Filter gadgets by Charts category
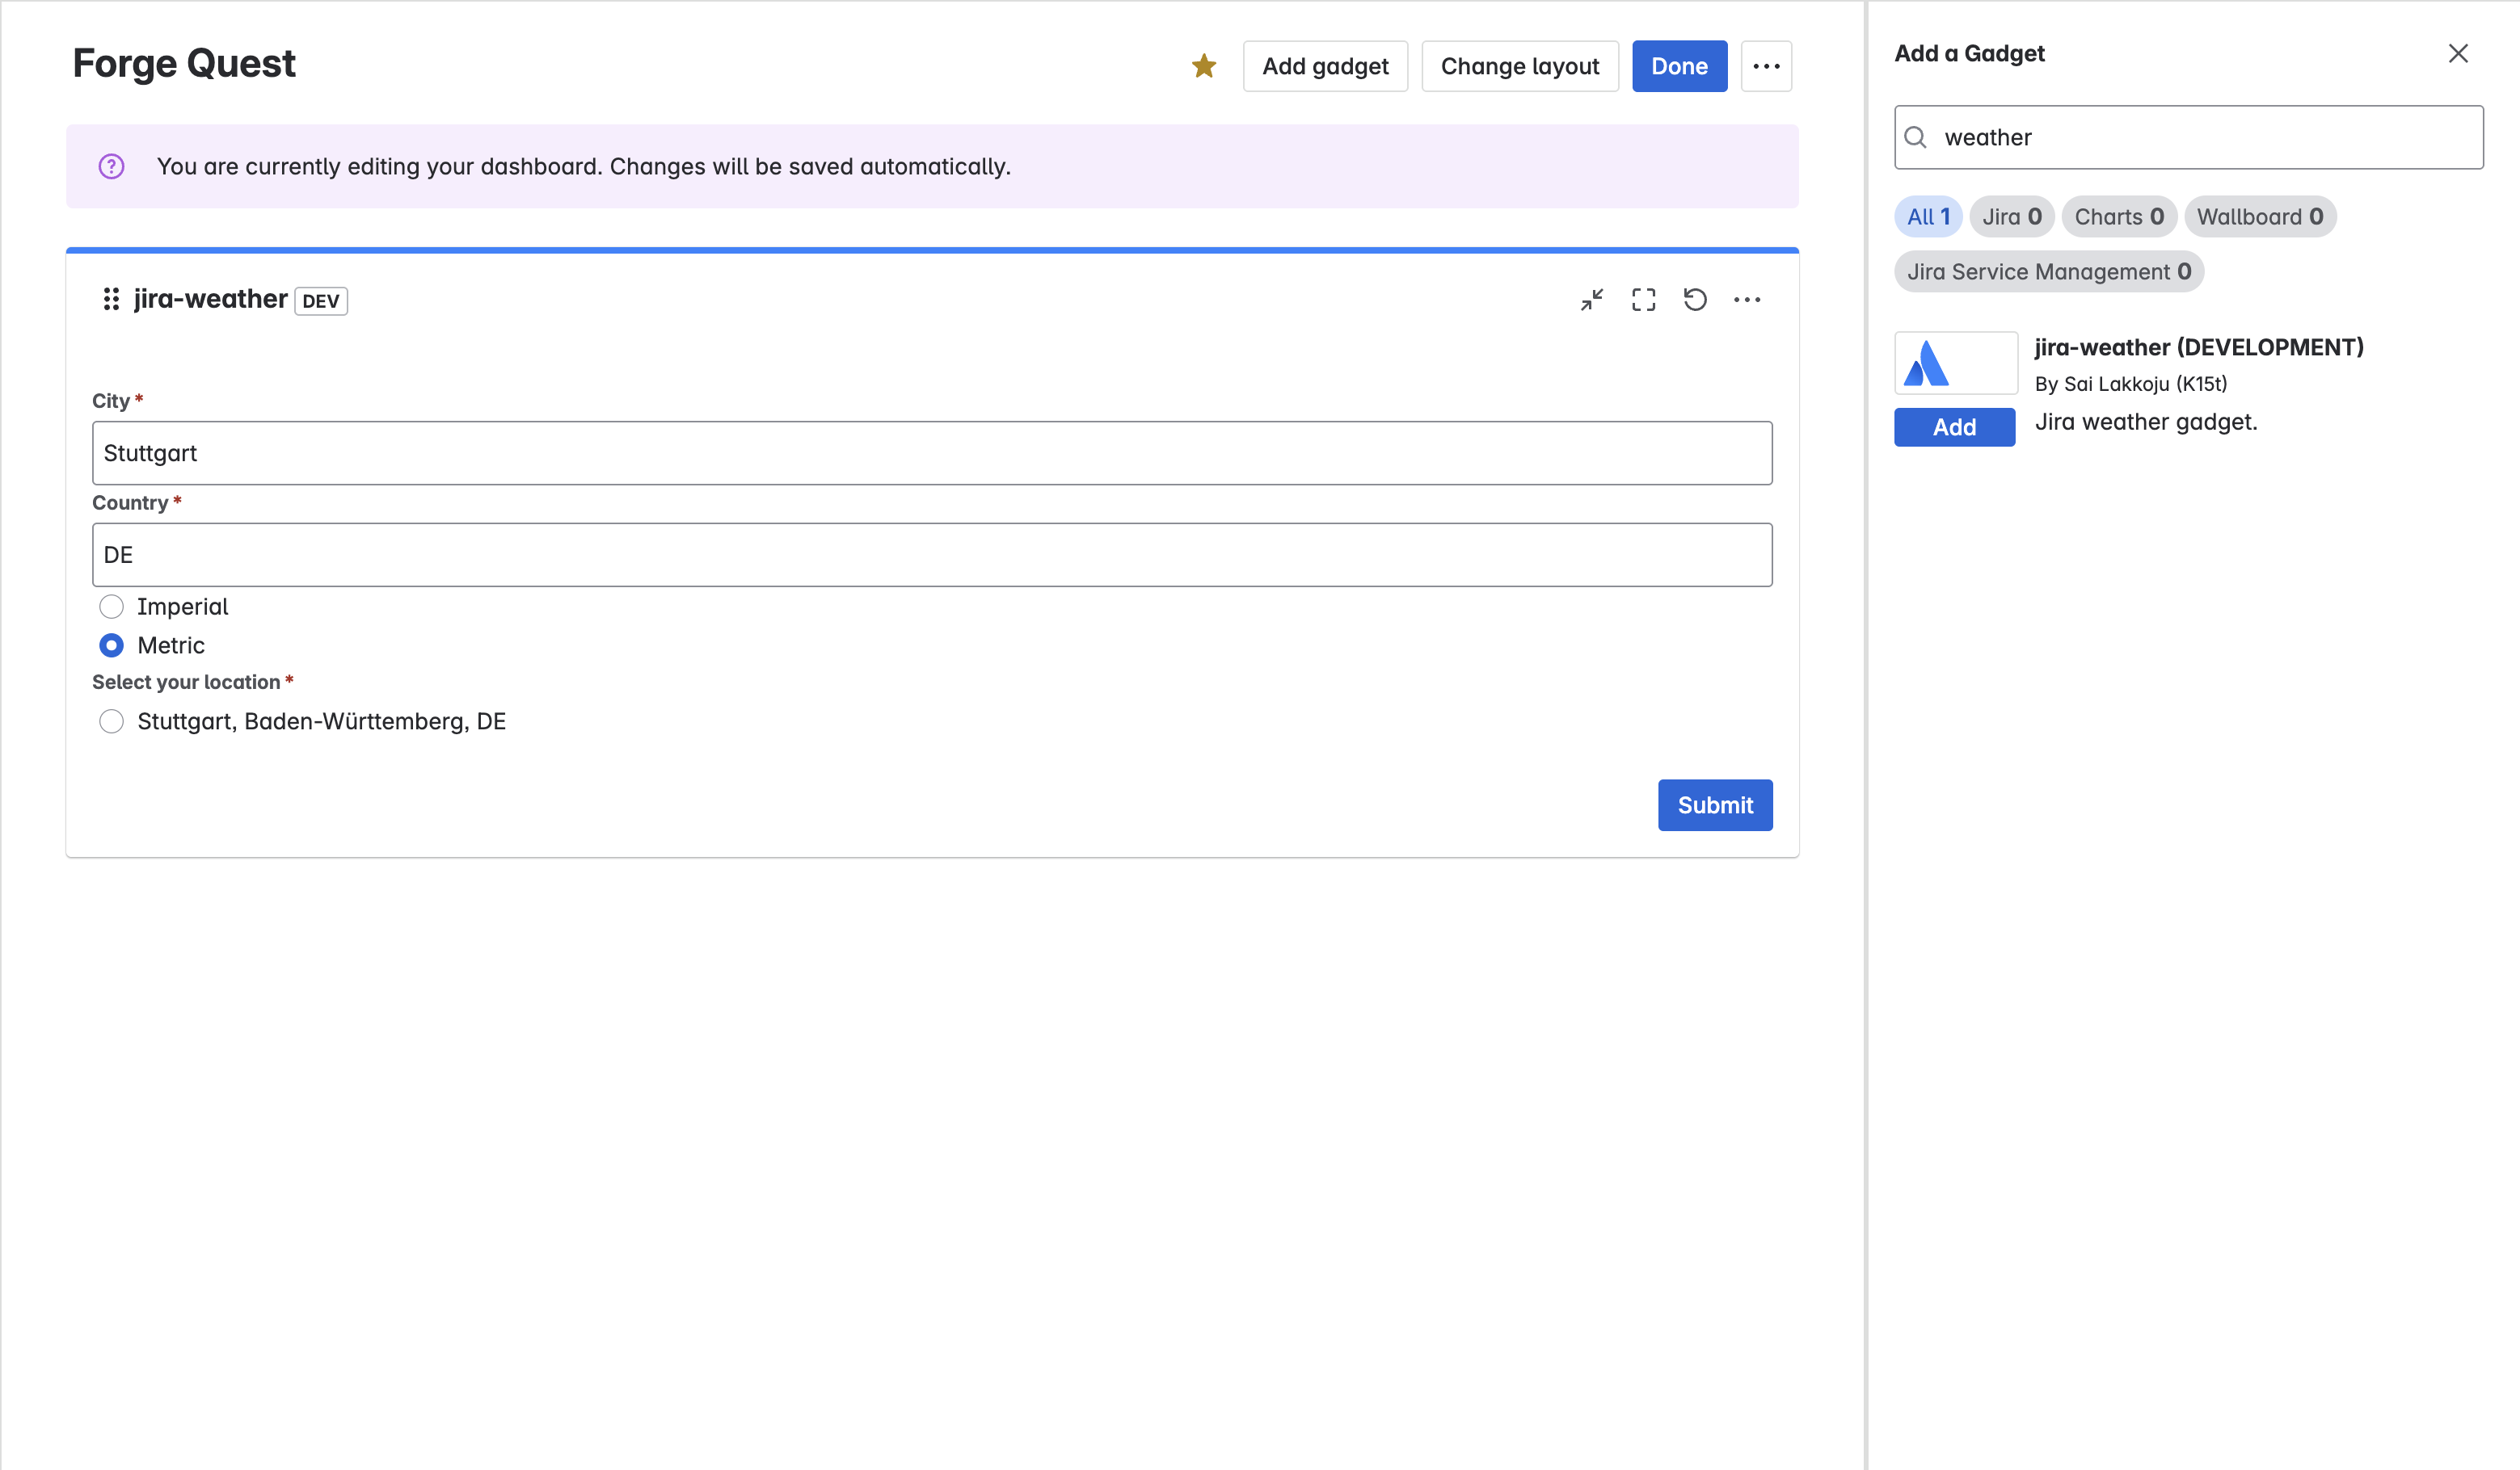The height and width of the screenshot is (1470, 2520). click(x=2118, y=216)
